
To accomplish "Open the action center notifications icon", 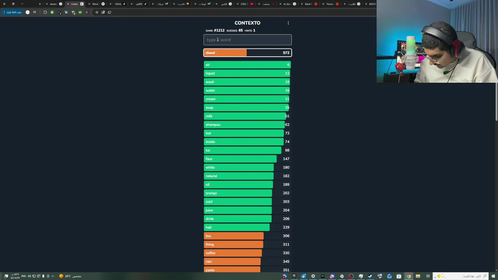I will [6, 276].
